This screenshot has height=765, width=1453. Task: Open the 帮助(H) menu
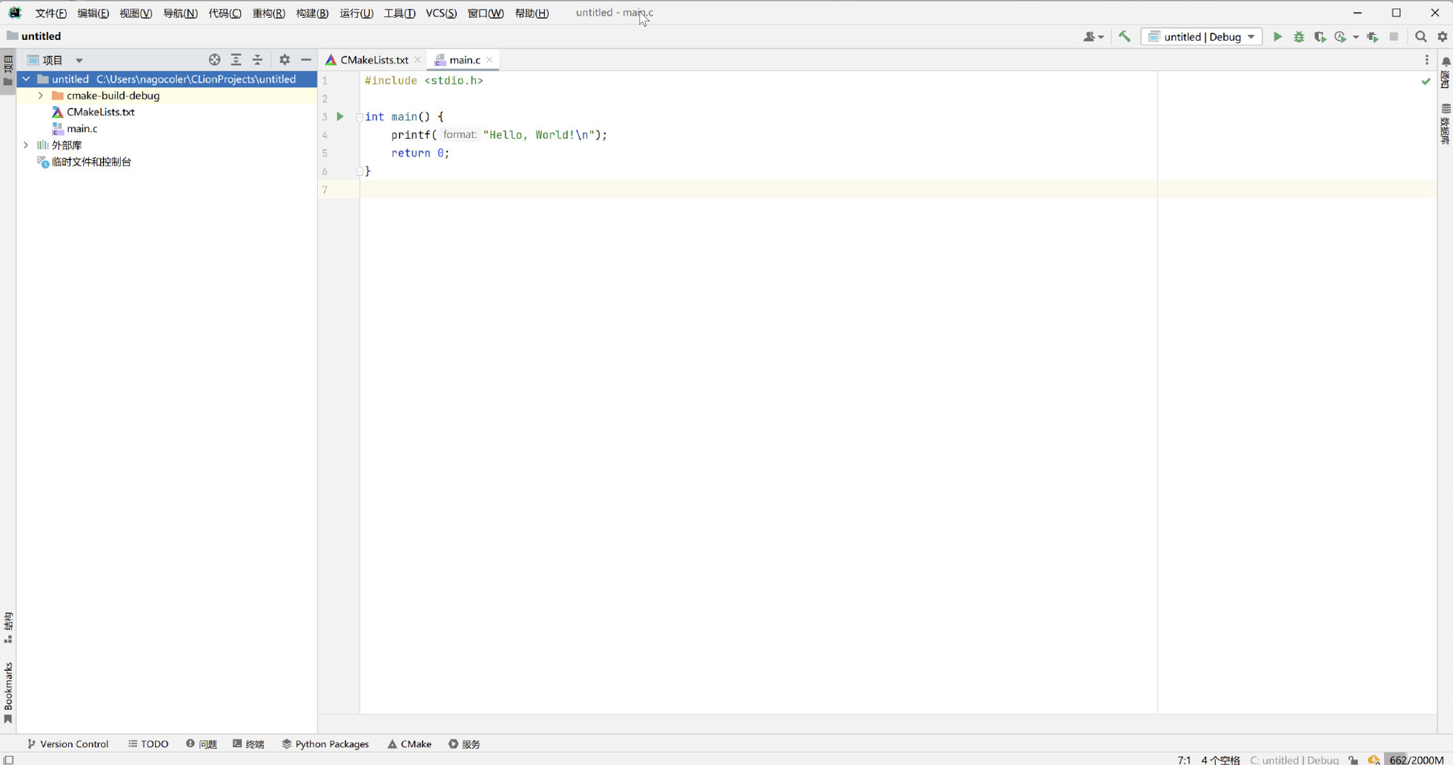pos(532,13)
